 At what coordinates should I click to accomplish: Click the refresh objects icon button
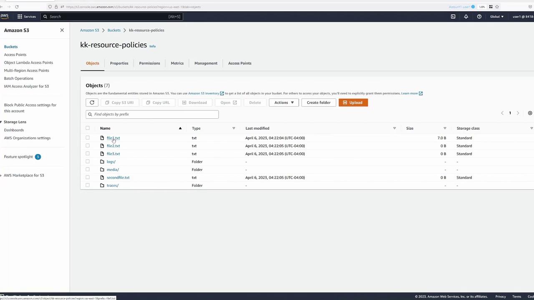tap(92, 102)
